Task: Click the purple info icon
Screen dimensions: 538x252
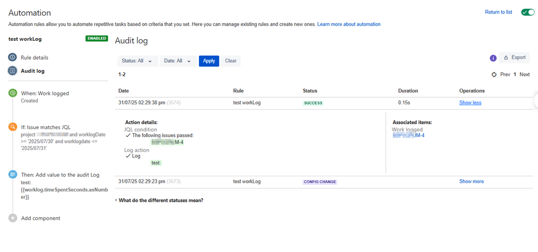Action: pos(493,58)
